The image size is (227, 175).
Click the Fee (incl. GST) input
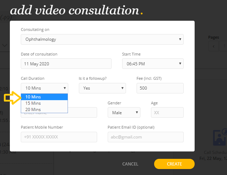coord(160,88)
